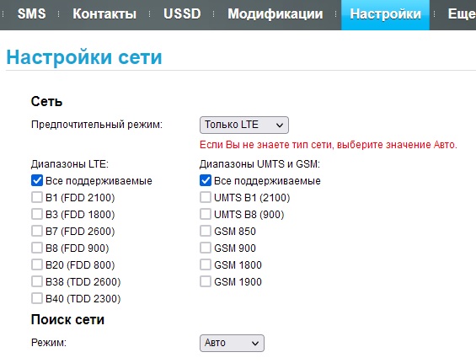Check the B38 (TDD 2600) band
The width and height of the screenshot is (476, 363).
tap(37, 281)
